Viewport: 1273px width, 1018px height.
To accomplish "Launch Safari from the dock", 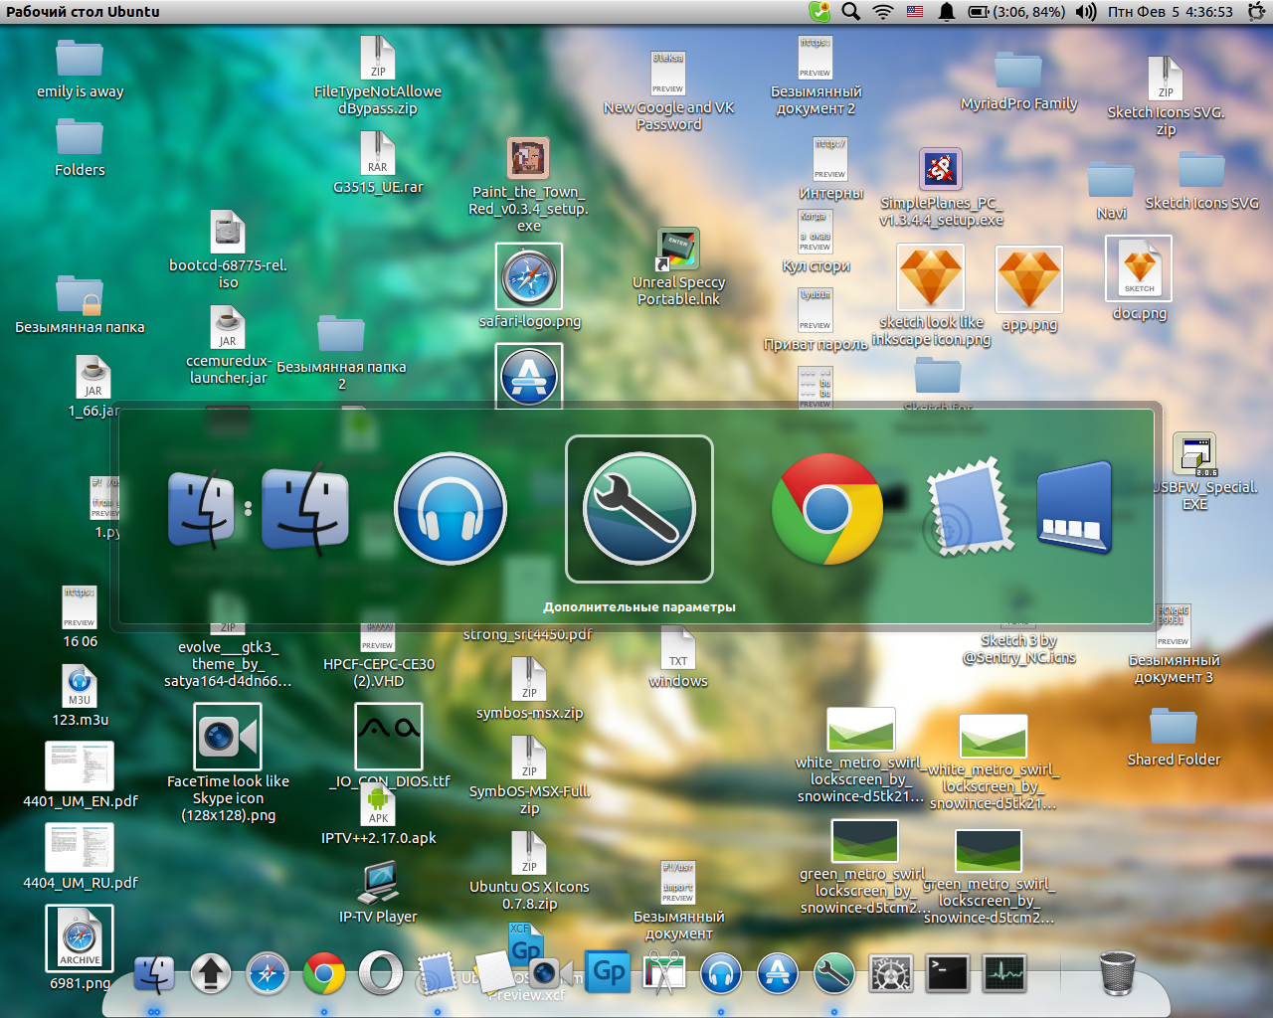I will point(268,974).
